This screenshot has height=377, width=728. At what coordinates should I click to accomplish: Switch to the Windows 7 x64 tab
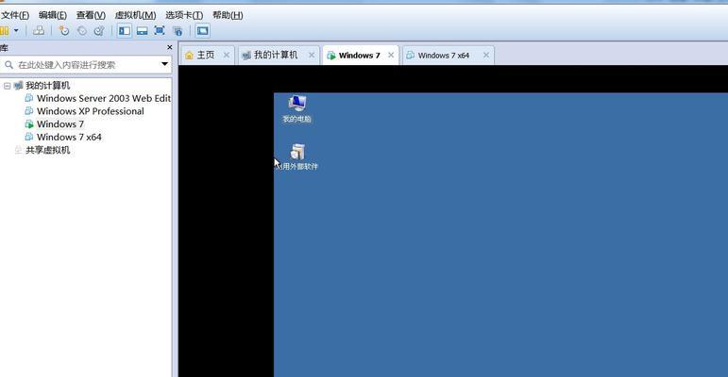coord(448,56)
